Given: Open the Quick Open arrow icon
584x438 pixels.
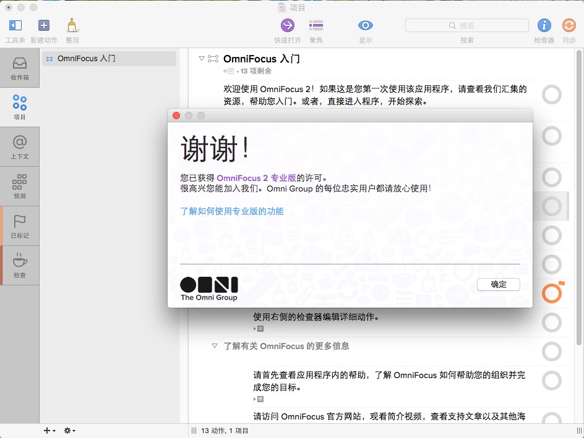Looking at the screenshot, I should (x=288, y=25).
